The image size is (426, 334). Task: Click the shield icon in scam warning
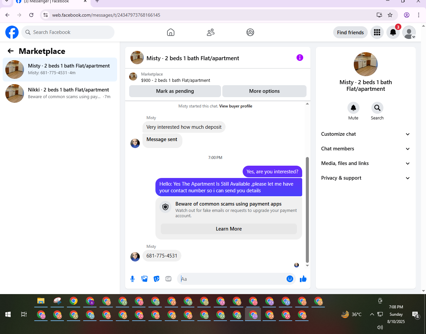tap(165, 207)
